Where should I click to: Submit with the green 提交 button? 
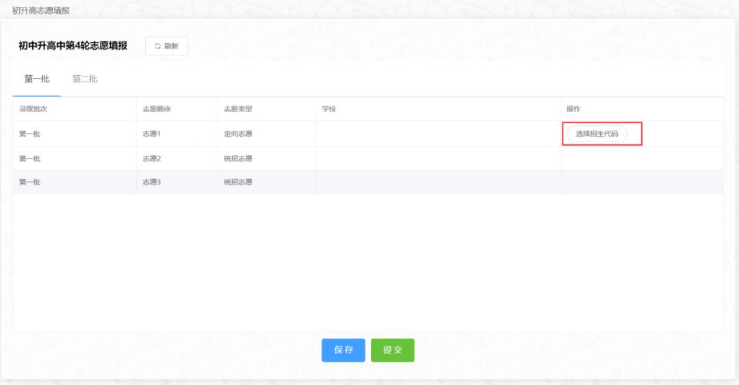[x=393, y=350]
